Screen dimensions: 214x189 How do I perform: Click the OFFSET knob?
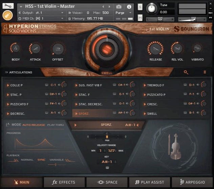[58, 48]
